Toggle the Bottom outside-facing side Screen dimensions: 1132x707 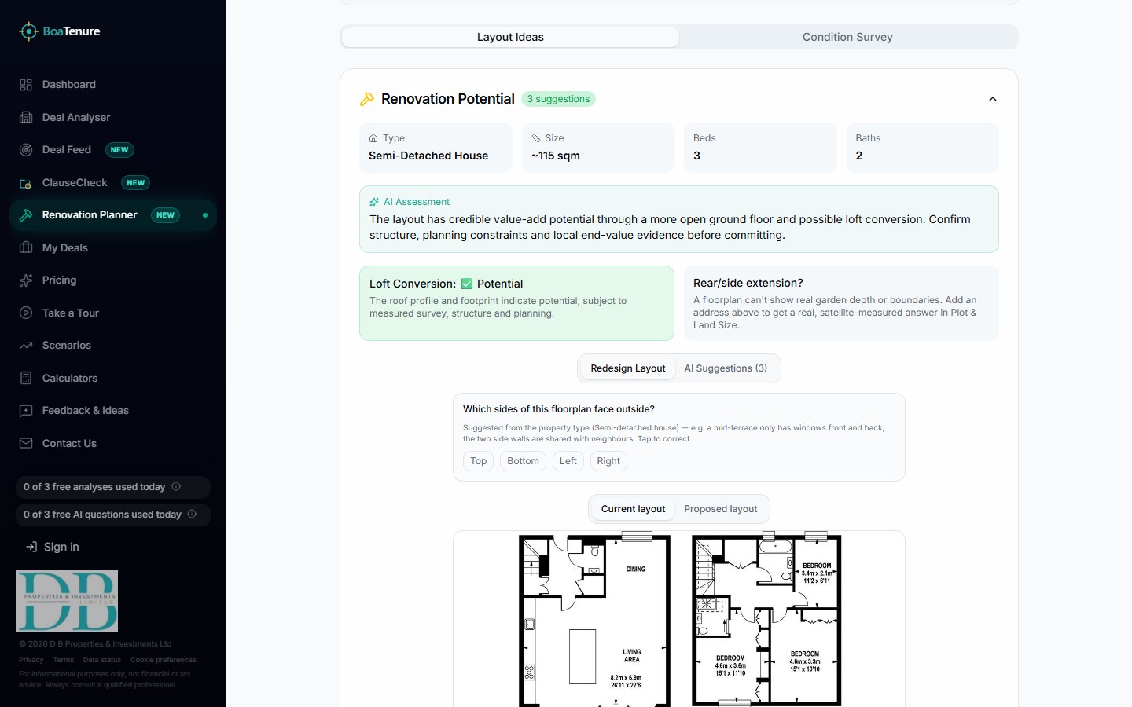(523, 461)
